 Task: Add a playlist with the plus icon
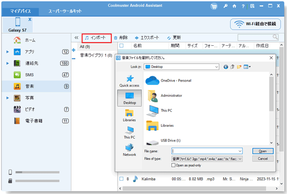(x=74, y=50)
